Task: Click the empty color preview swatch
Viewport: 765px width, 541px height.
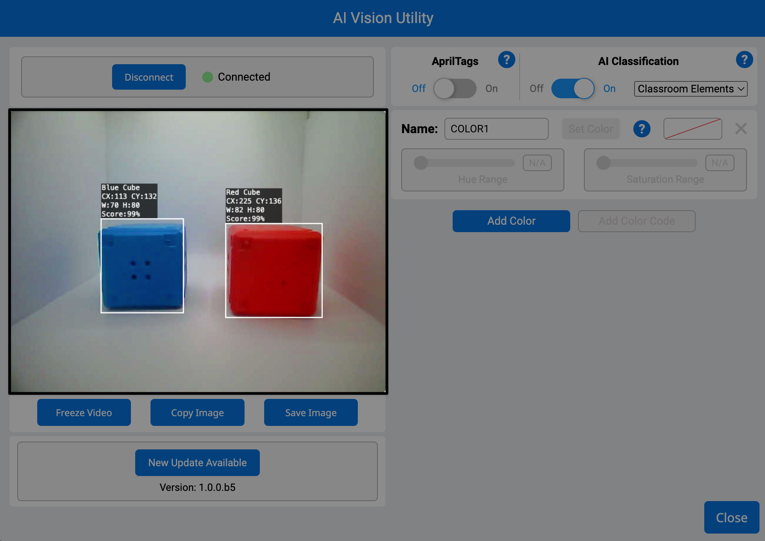Action: coord(692,129)
